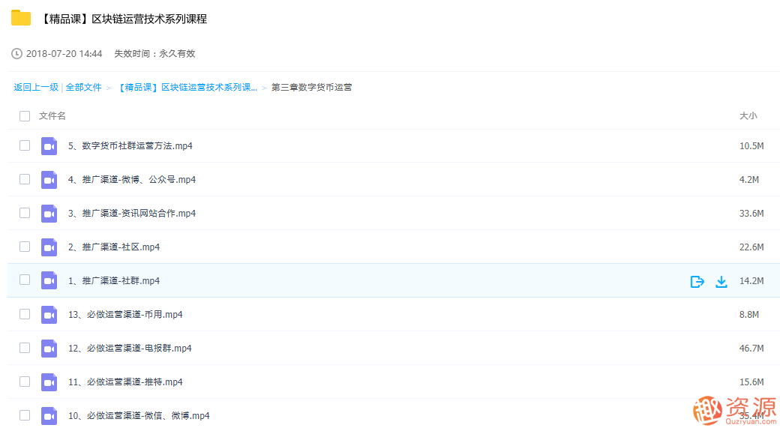Click the video icon for 4、推广渠道-微博、公众号.mp4
Image resolution: width=780 pixels, height=428 pixels.
49,180
